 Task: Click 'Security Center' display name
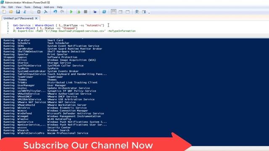[59, 128]
